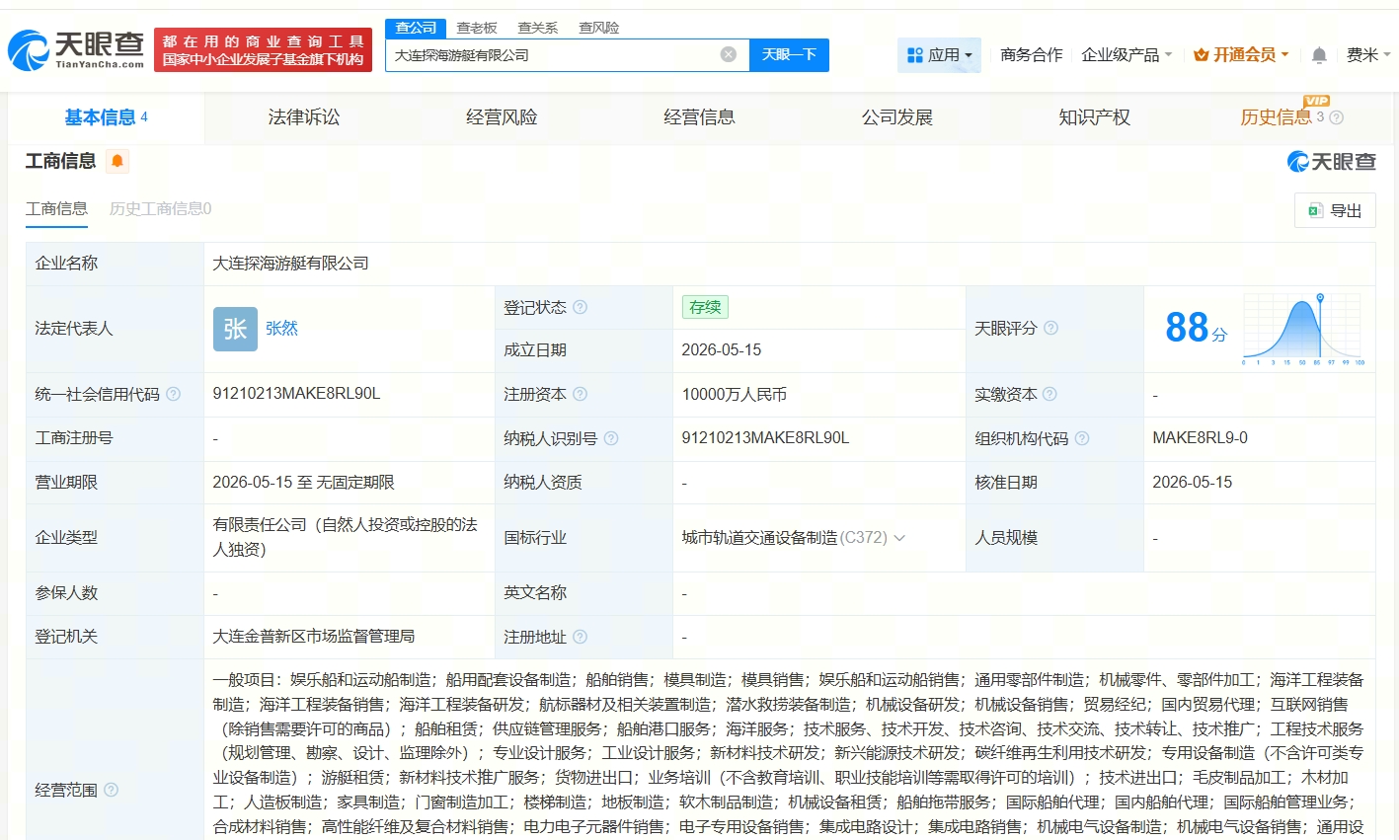Screen dimensions: 1399x840
Task: Select the 查关系 search tab
Action: click(538, 28)
